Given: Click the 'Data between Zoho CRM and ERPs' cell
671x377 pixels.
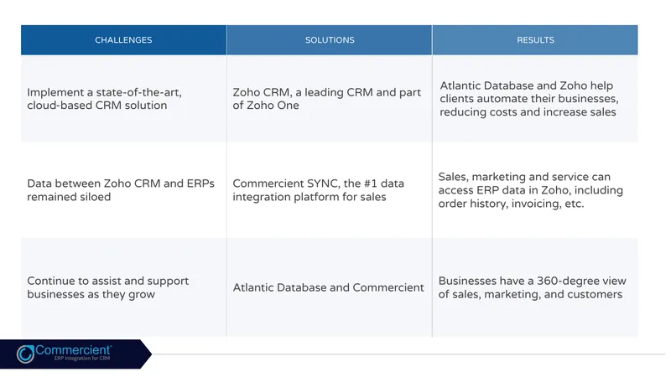Looking at the screenshot, I should 123,190.
